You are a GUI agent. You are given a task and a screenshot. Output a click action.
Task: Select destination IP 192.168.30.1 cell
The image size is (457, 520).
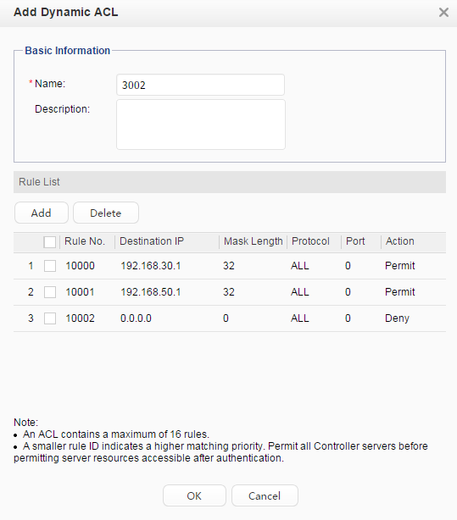point(150,266)
